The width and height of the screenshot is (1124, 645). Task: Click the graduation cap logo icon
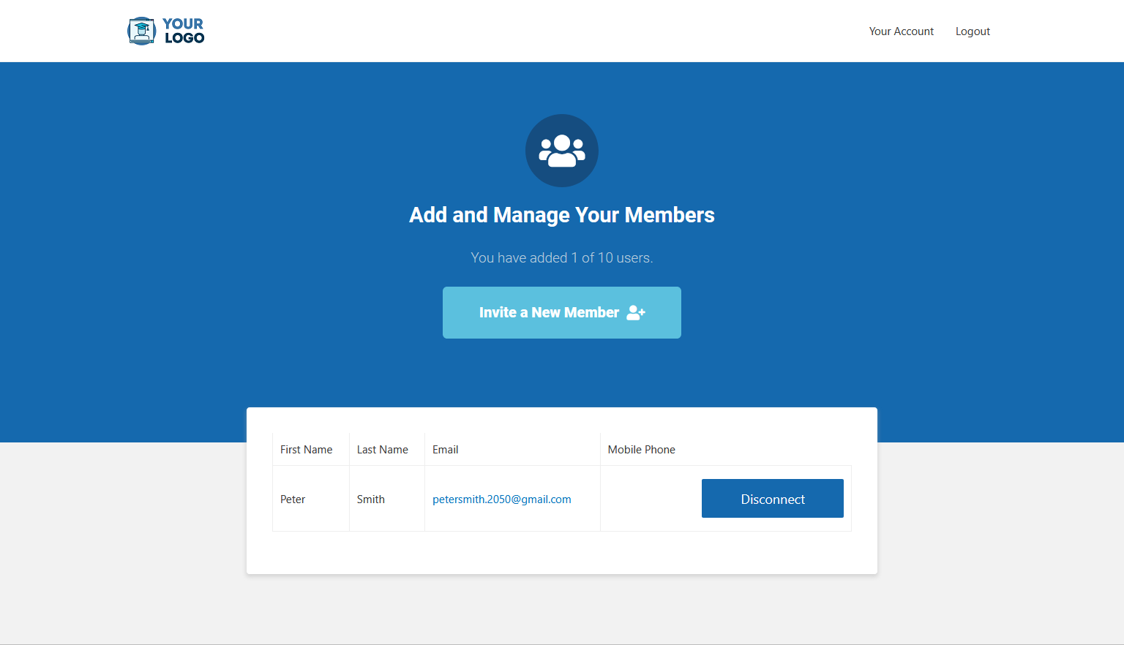pos(141,31)
